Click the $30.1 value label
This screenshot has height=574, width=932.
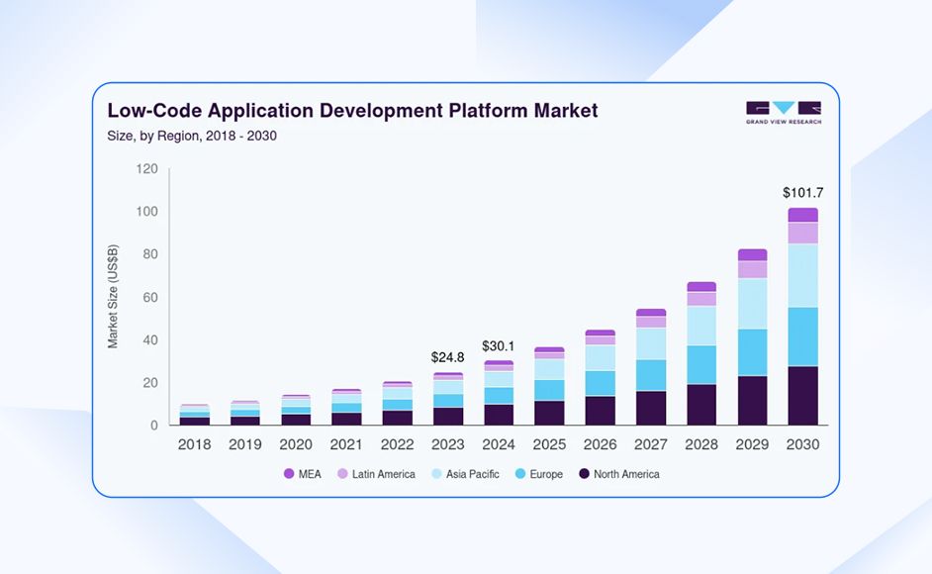(499, 346)
